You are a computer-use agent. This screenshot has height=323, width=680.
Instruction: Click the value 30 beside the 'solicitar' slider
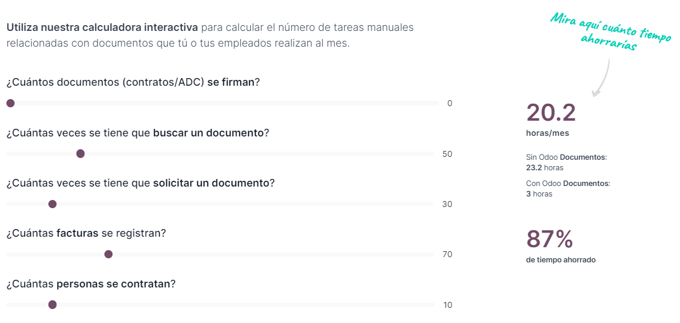[447, 205]
